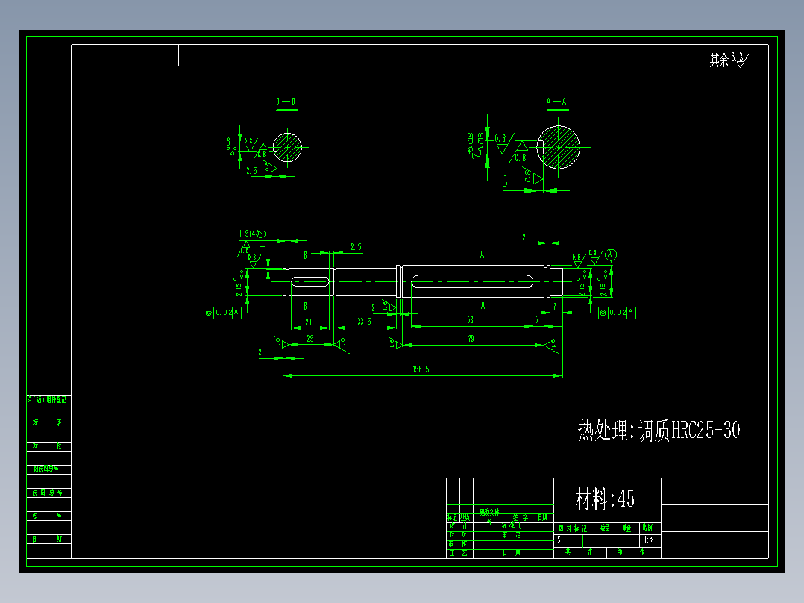The width and height of the screenshot is (804, 603).
Task: Pick the hatched circle of section B—B
Action: click(287, 147)
